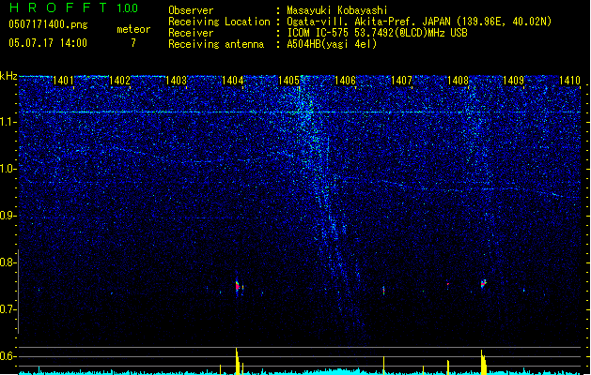This screenshot has width=591, height=375.
Task: Click the 1401 time marker
Action: (63, 81)
